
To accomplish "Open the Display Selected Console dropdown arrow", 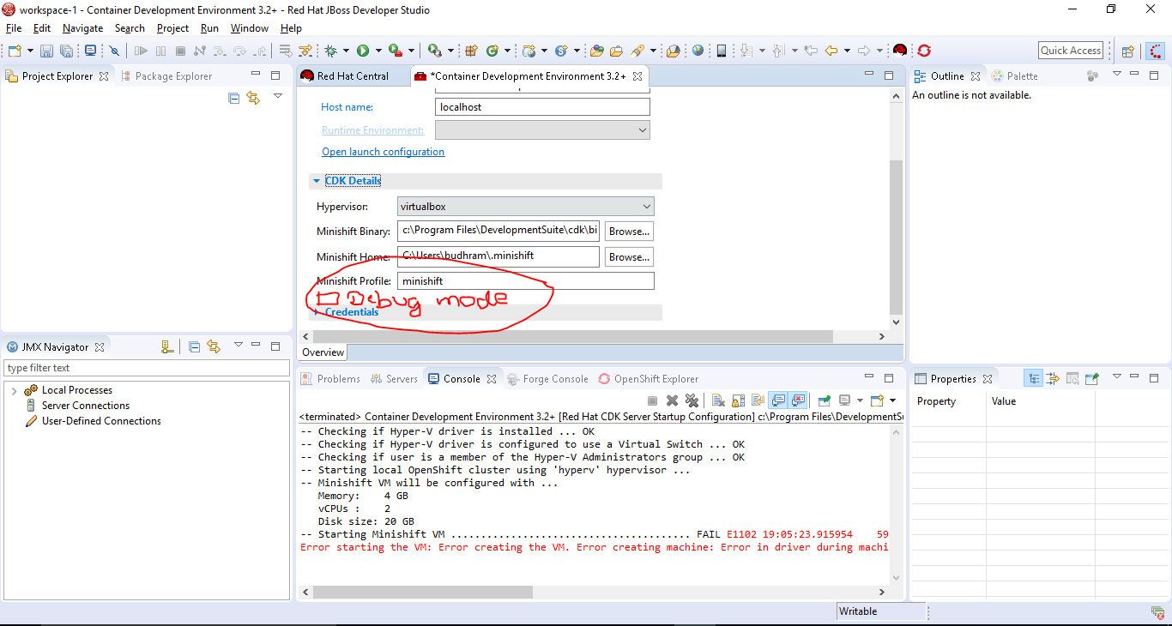I will 860,400.
